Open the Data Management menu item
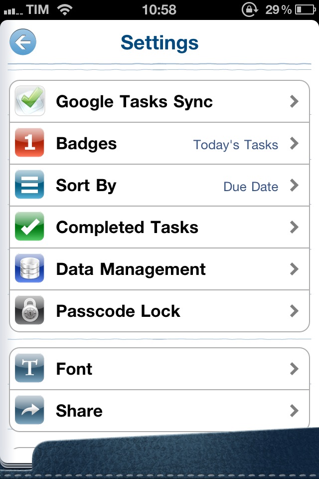The width and height of the screenshot is (319, 479). pos(159,269)
